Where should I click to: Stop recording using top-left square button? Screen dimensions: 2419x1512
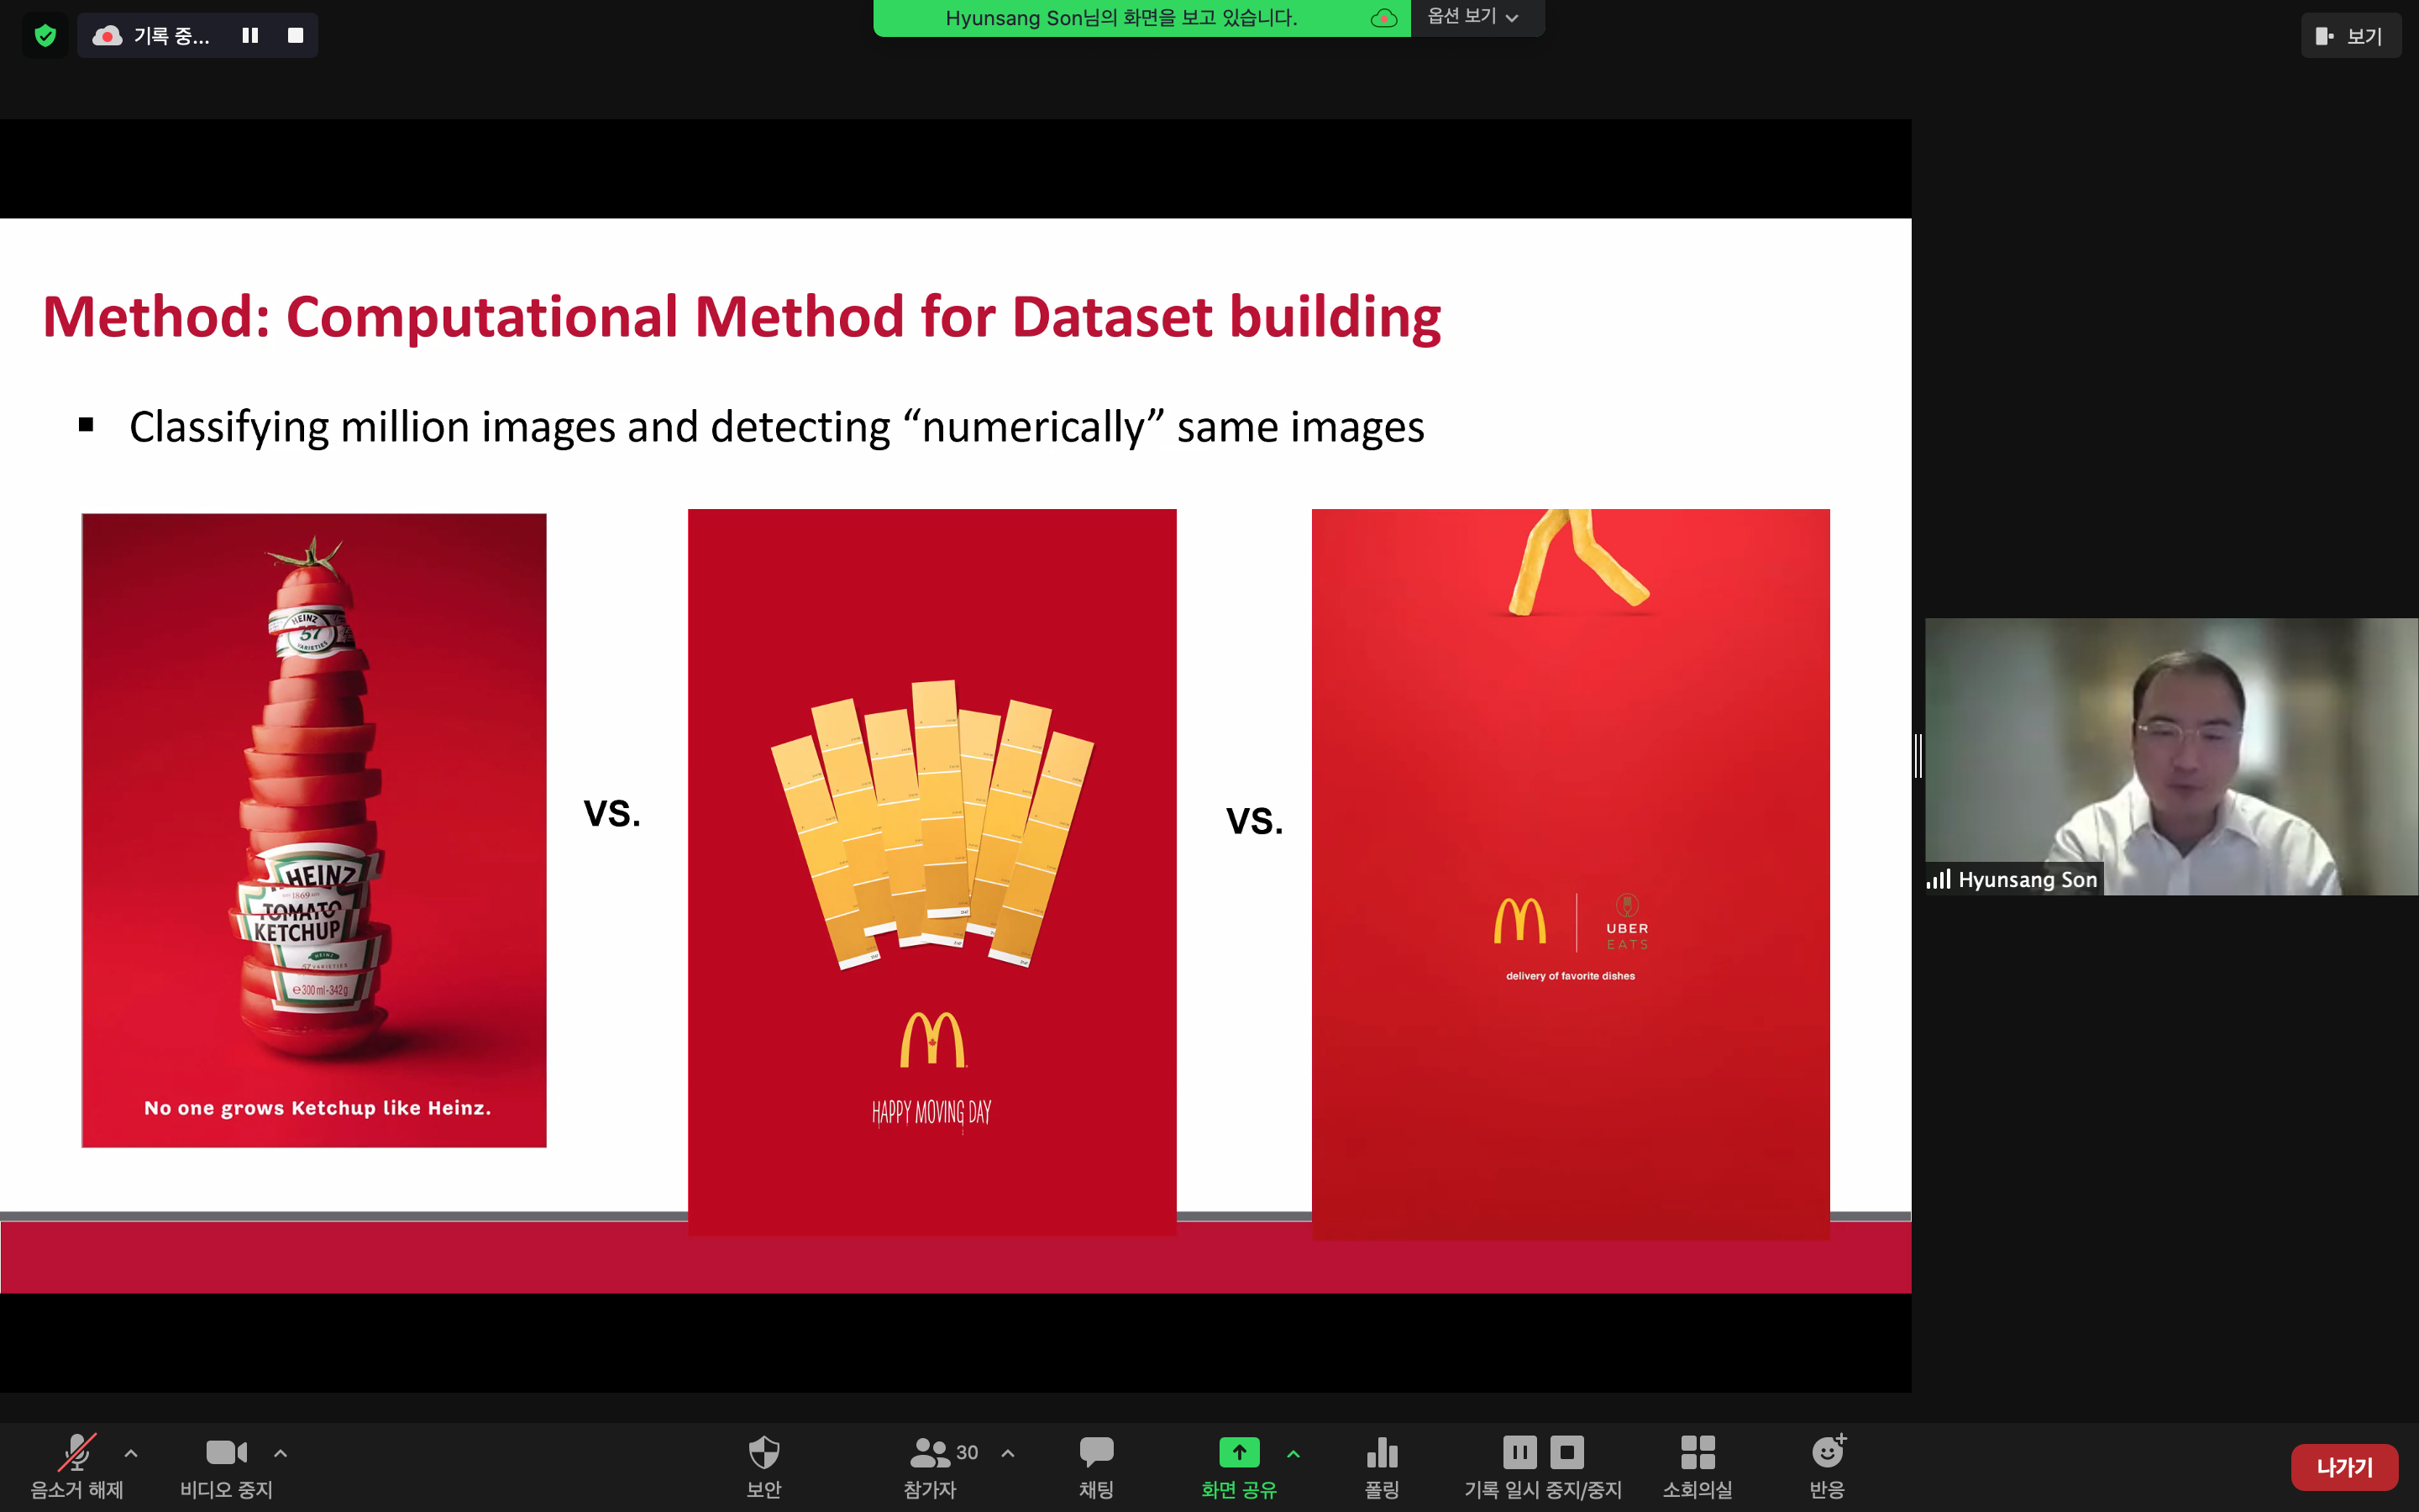[295, 36]
